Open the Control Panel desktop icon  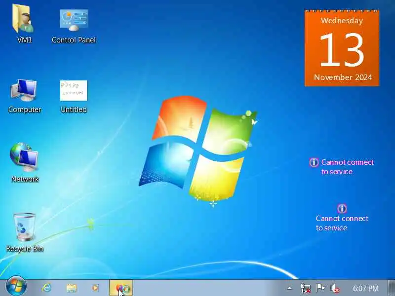click(74, 20)
